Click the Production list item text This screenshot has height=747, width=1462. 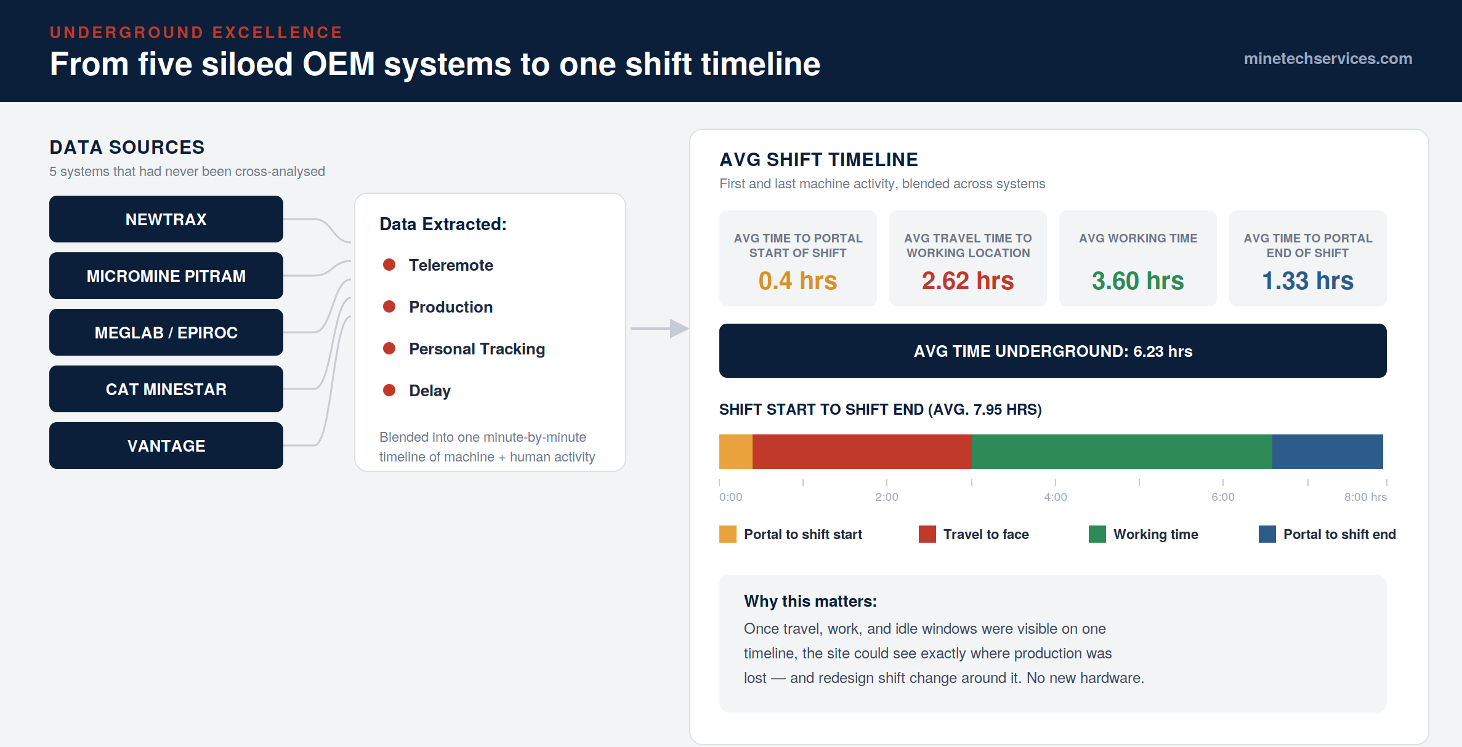click(451, 307)
